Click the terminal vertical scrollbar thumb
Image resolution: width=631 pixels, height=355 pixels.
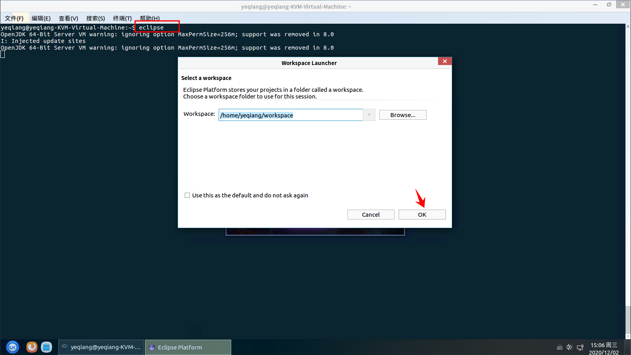[x=628, y=320]
